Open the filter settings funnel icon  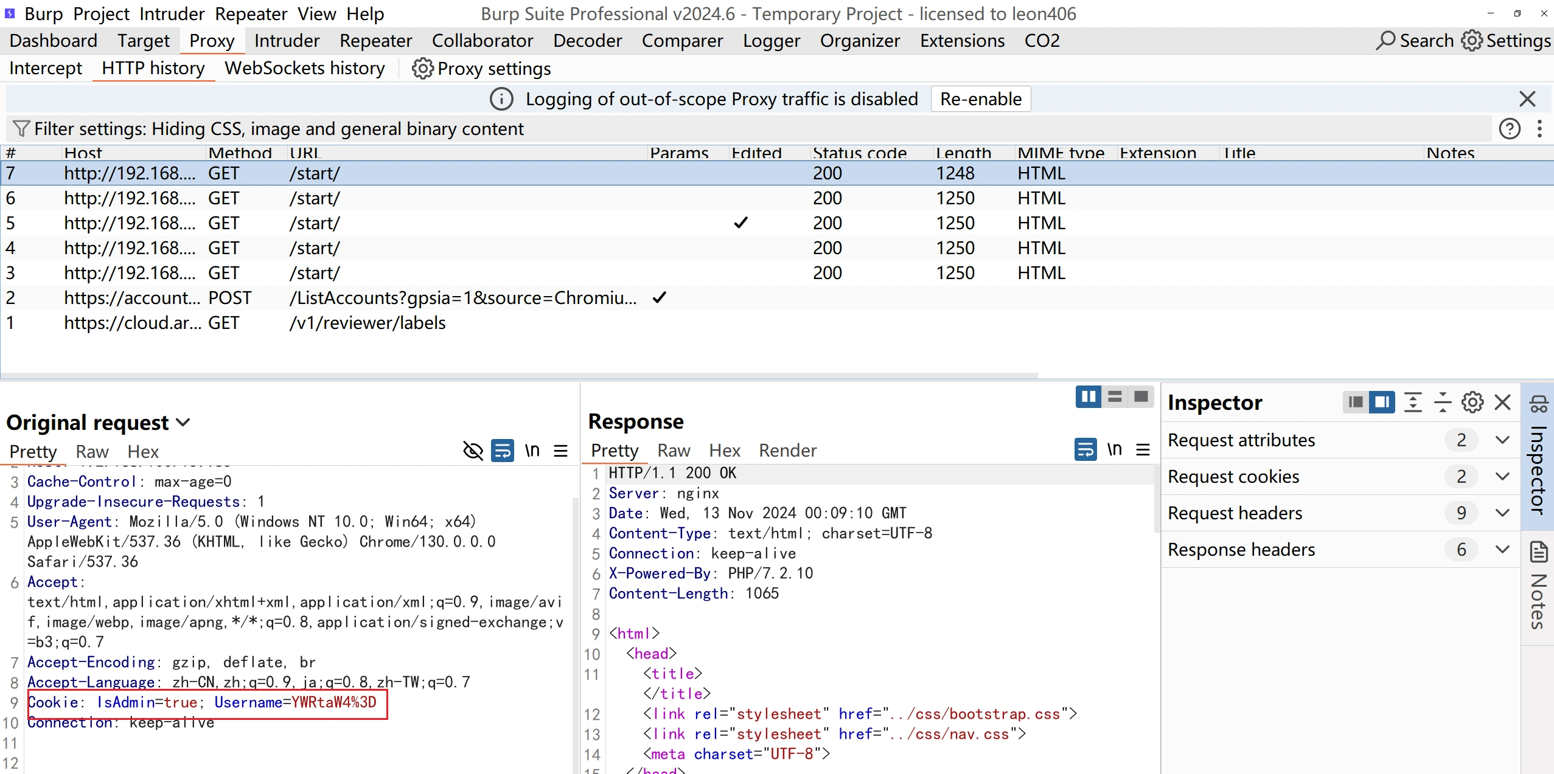(21, 129)
